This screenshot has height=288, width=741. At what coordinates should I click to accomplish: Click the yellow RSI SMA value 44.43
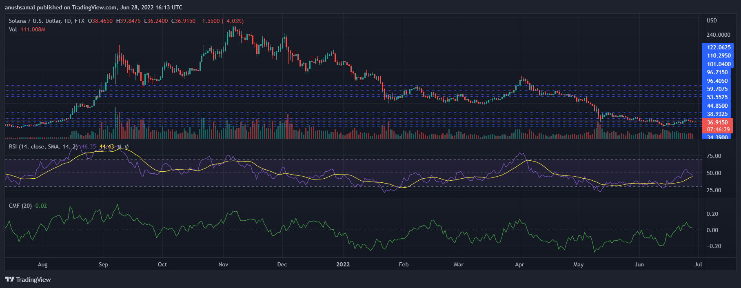coord(106,146)
